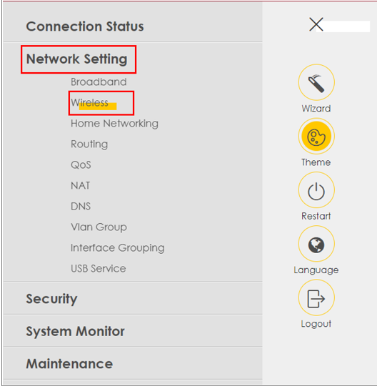Go to Home Networking settings
Image resolution: width=377 pixels, height=389 pixels.
(114, 124)
